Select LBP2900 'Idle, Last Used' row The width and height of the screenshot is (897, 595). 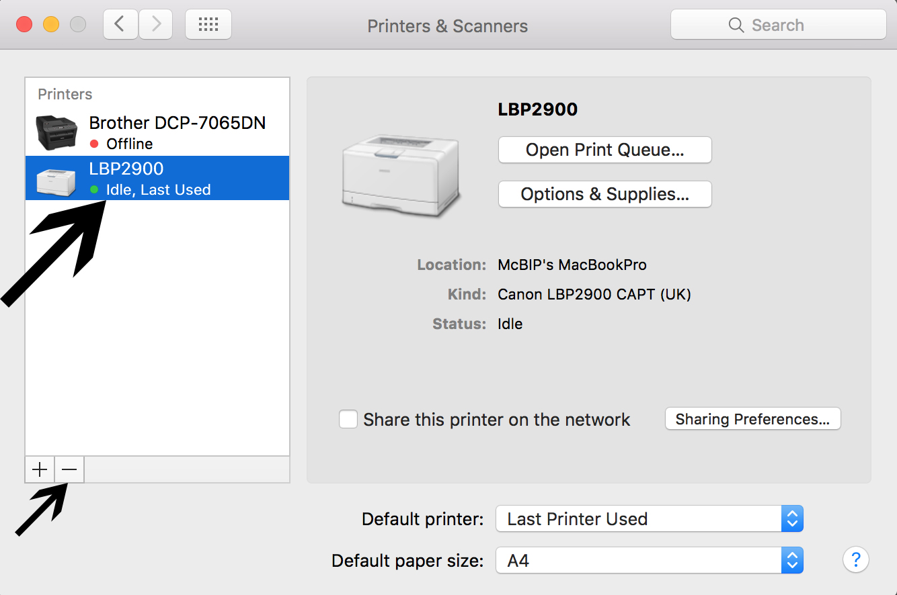coord(157,178)
